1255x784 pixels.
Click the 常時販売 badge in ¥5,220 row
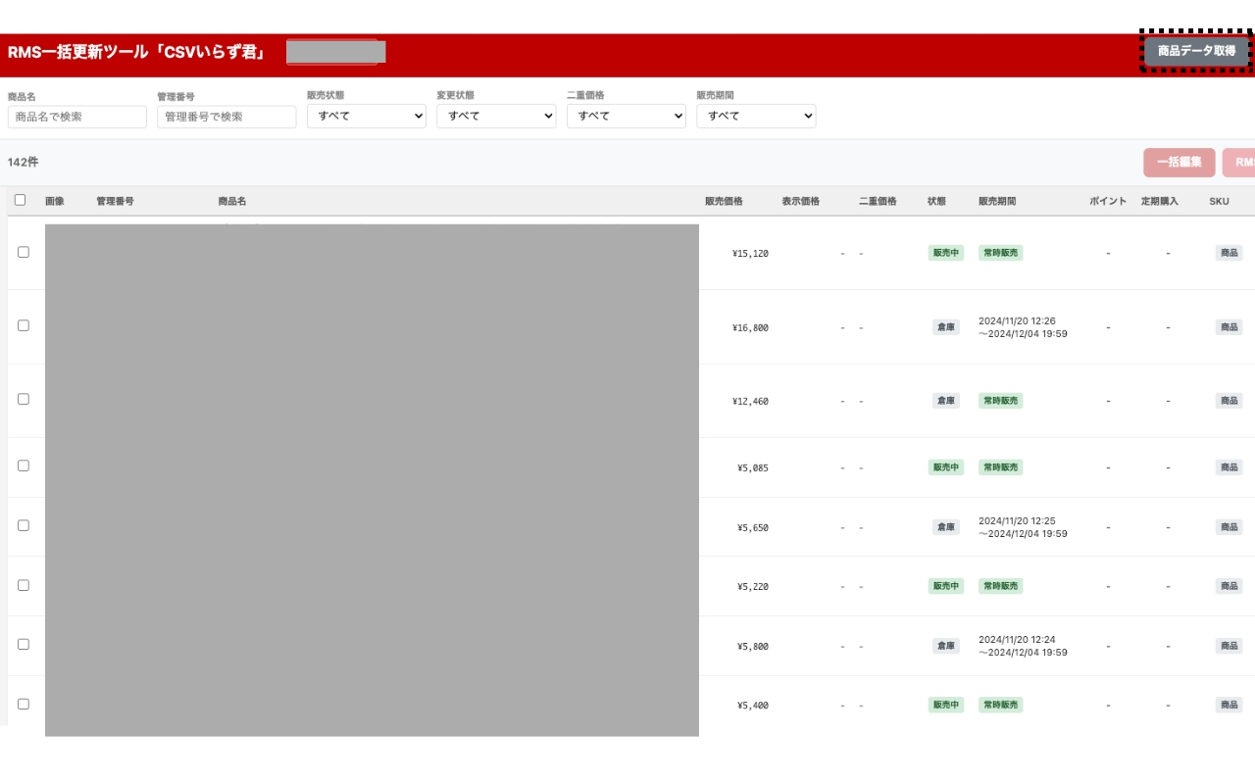tap(1000, 586)
